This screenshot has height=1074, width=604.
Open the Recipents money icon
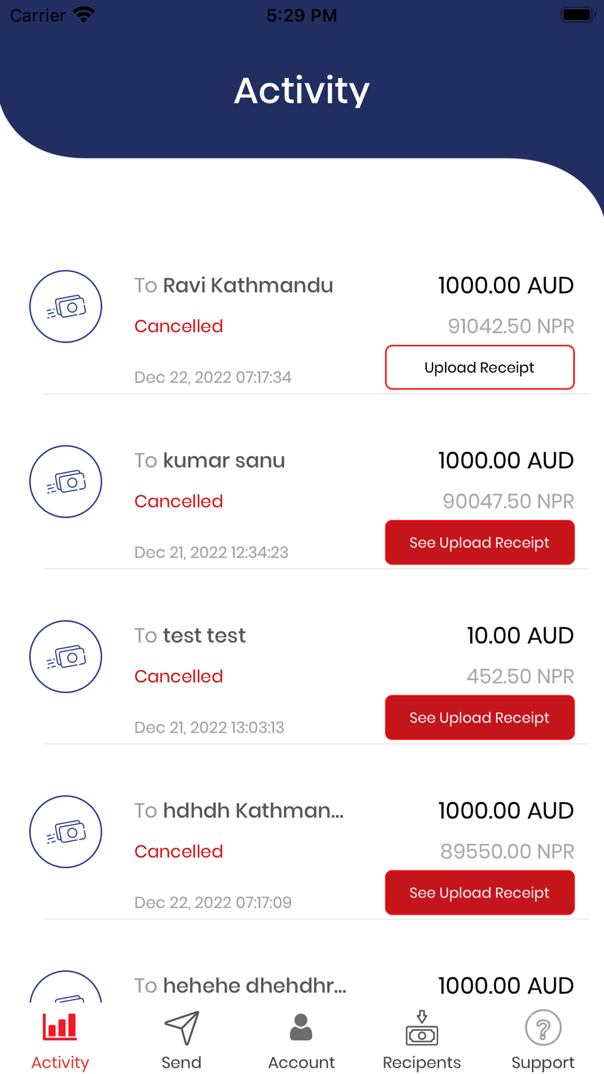(x=422, y=1027)
